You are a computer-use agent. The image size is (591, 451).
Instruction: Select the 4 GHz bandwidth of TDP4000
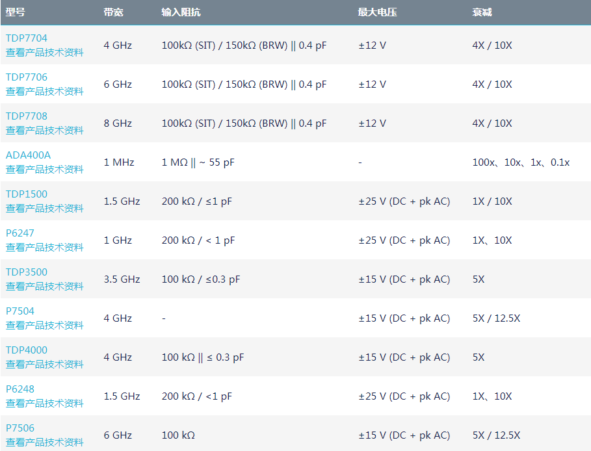(118, 357)
